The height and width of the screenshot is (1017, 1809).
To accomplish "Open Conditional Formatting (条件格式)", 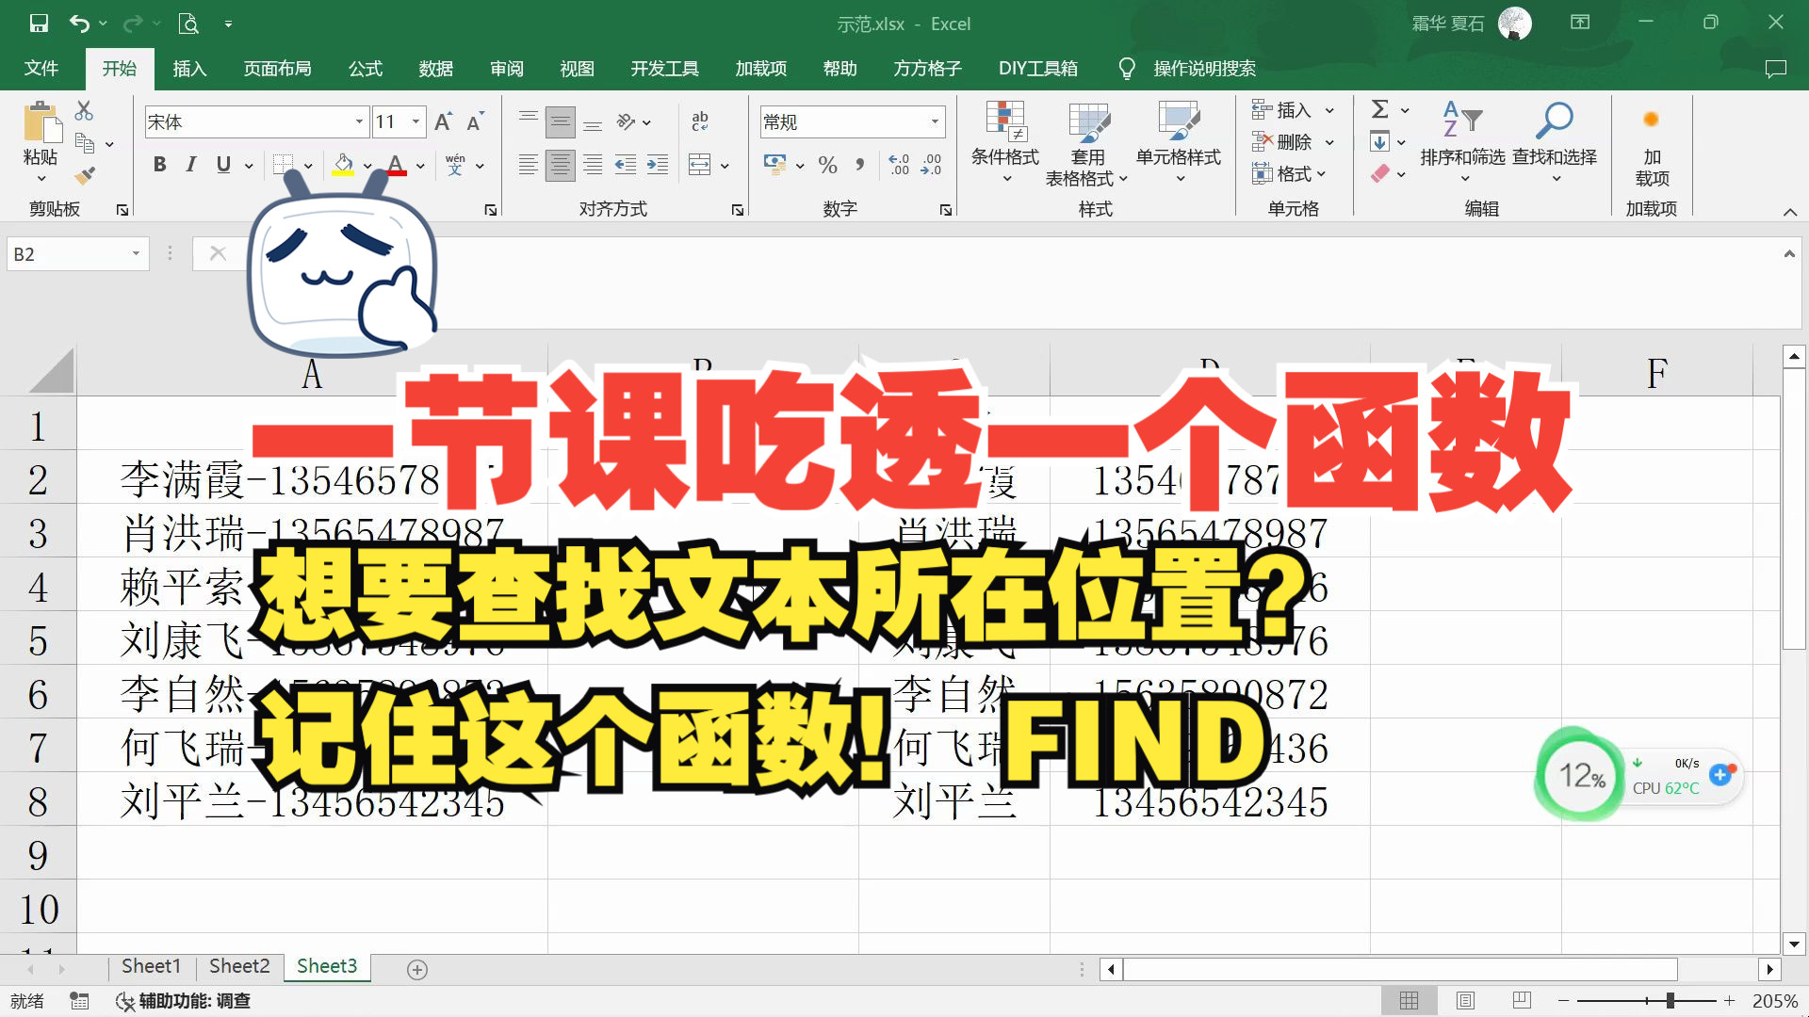I will [1005, 141].
